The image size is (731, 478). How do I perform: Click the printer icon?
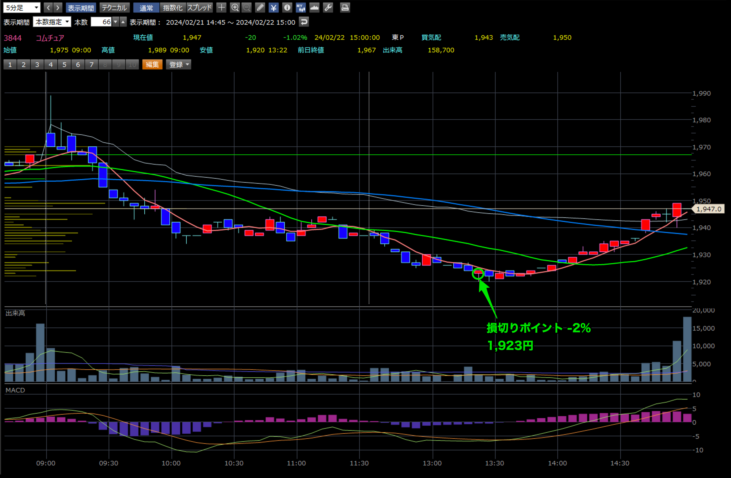[x=345, y=7]
